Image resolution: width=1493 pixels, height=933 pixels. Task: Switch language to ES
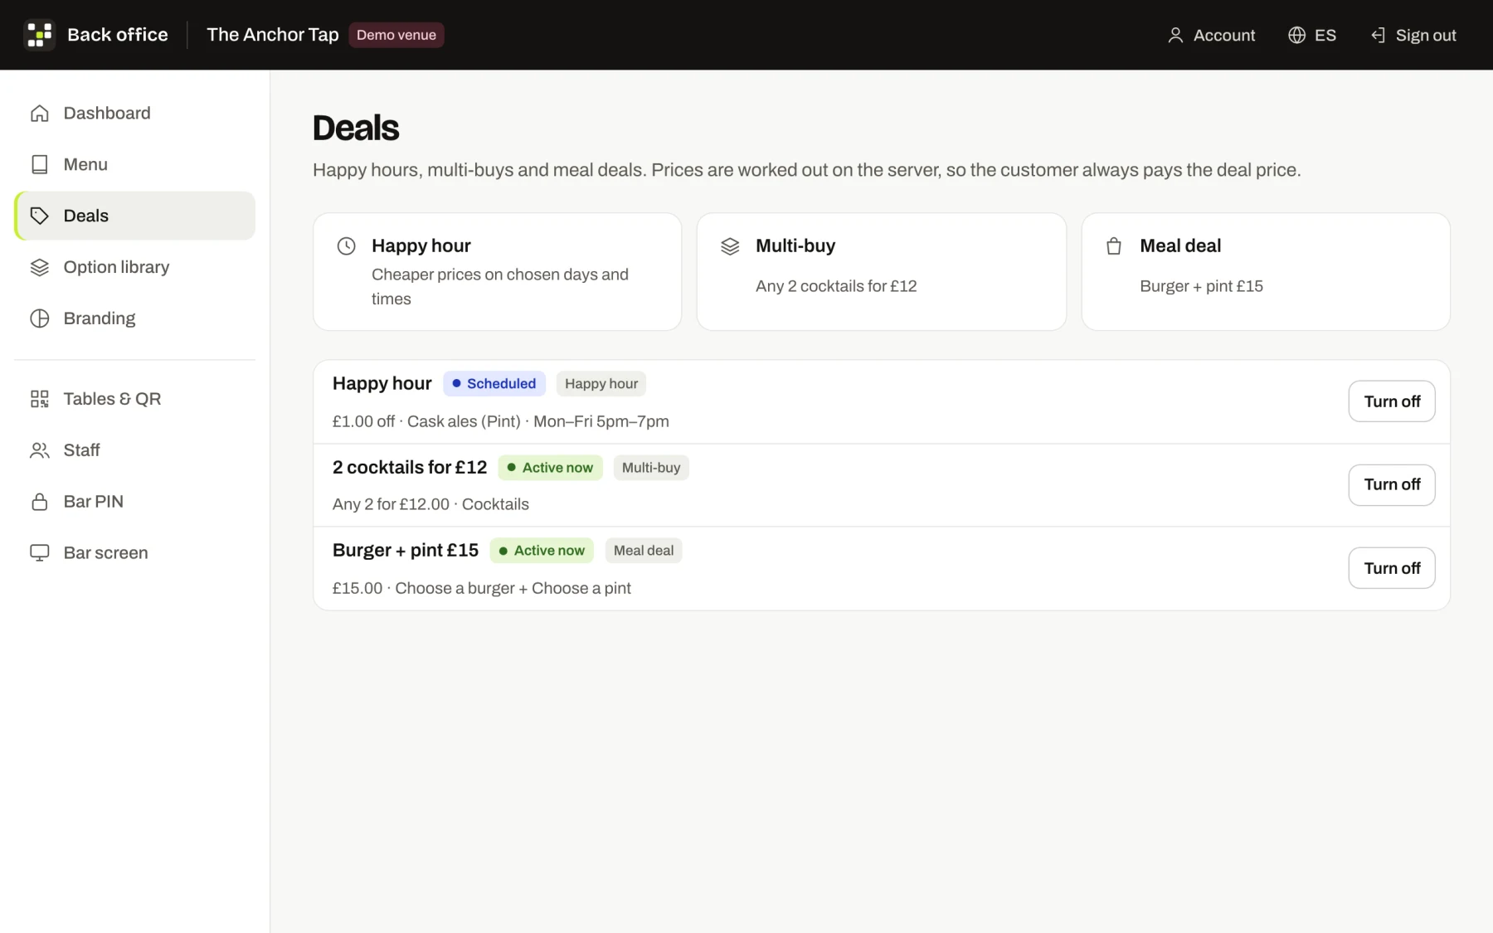1312,36
